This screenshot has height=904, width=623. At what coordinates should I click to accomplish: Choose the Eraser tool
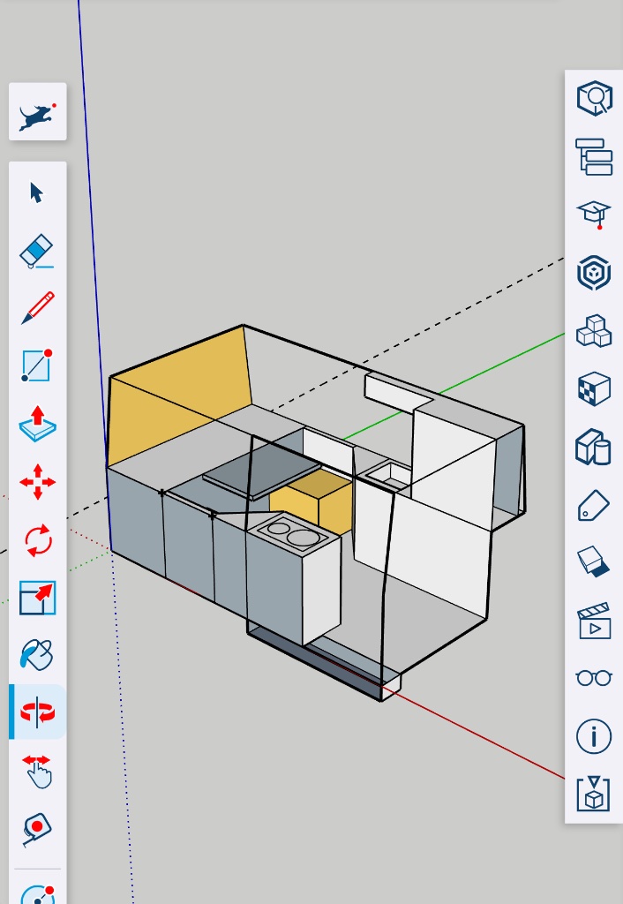pos(37,251)
